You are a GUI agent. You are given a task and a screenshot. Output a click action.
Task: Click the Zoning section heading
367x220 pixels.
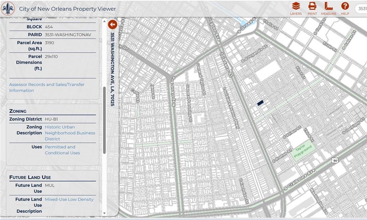click(x=18, y=111)
